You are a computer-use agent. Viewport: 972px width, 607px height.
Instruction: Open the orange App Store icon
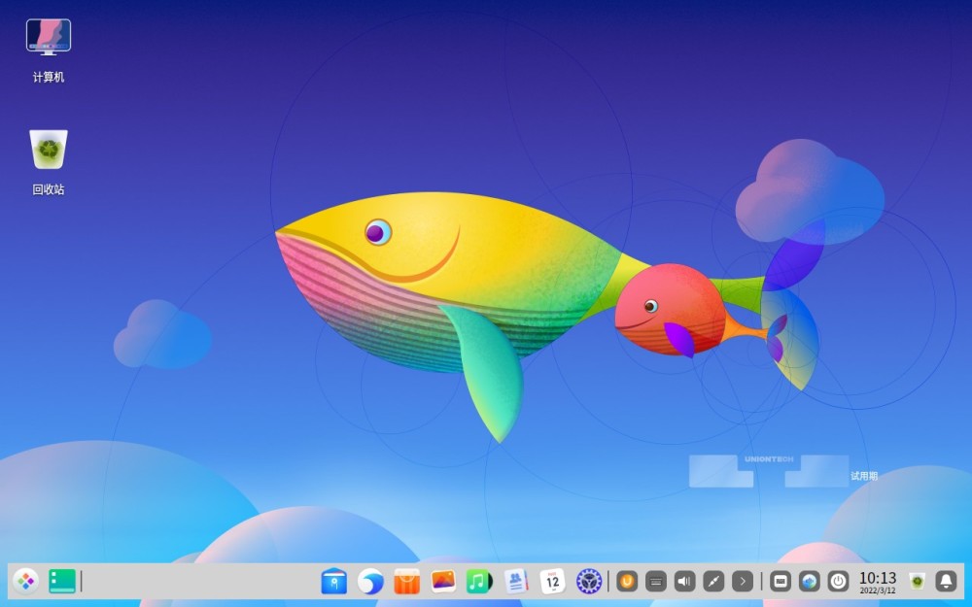coord(406,581)
